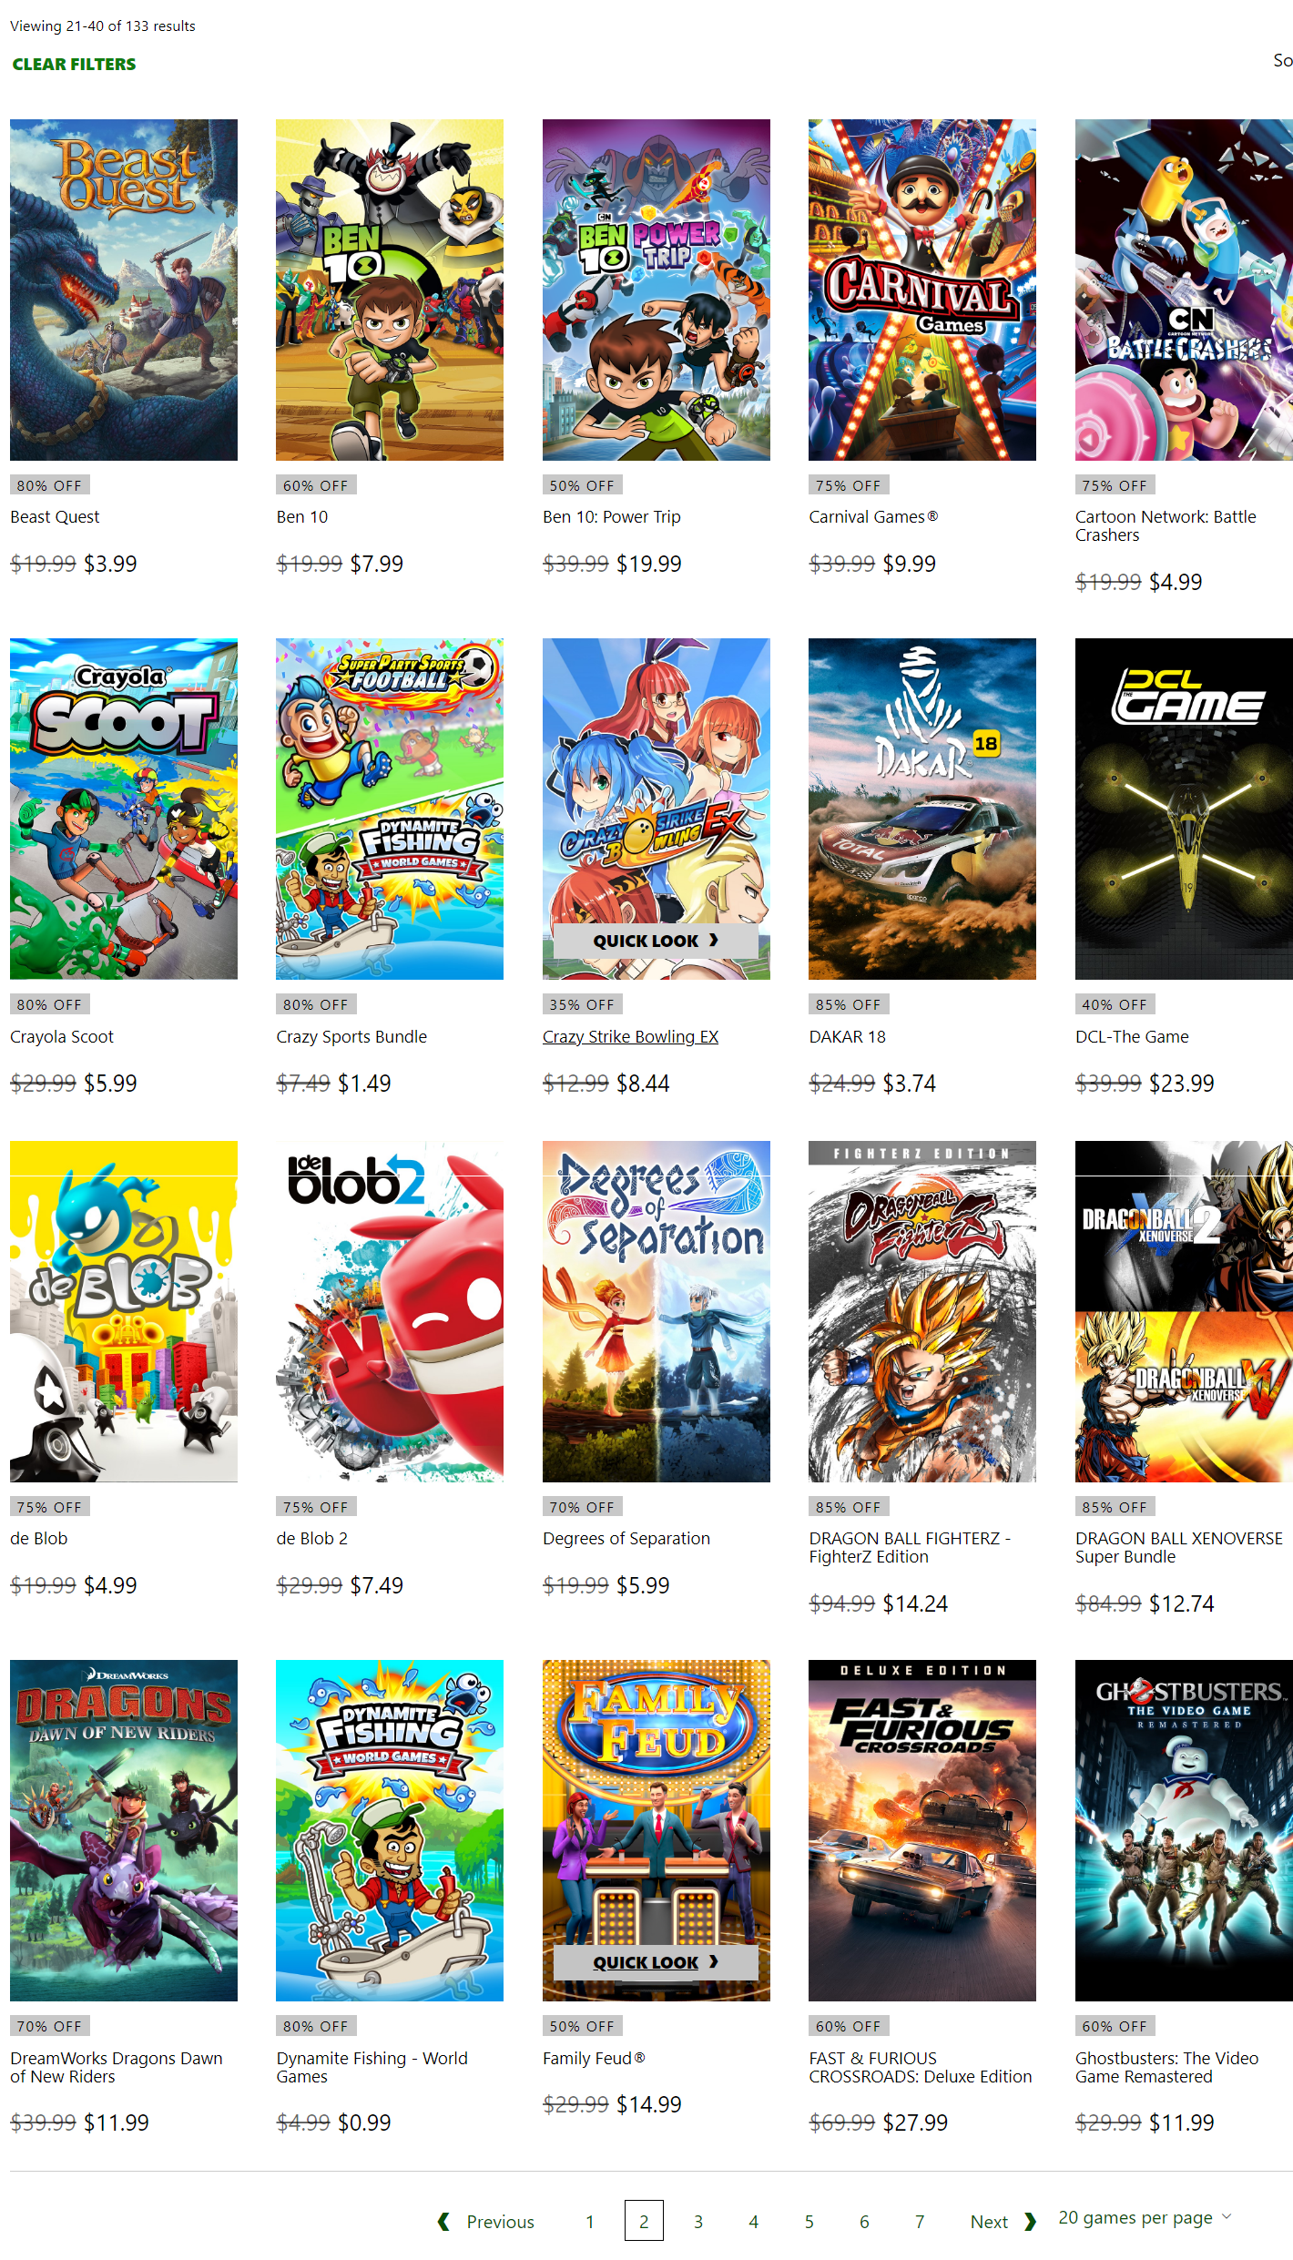Open the Crazy Strike Bowling EX title link
Viewport: 1293px width, 2260px height.
pyautogui.click(x=630, y=1036)
